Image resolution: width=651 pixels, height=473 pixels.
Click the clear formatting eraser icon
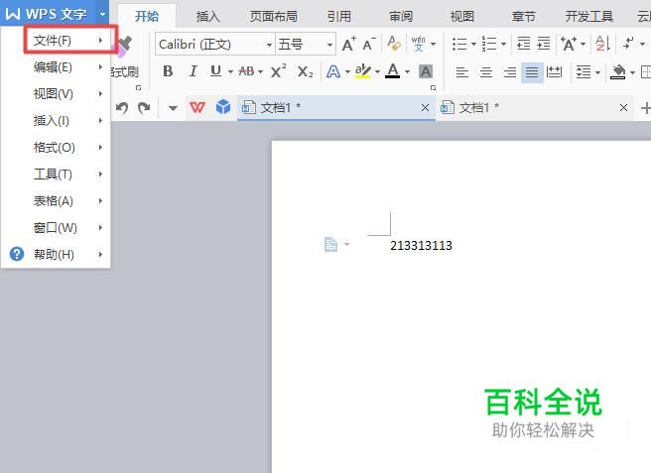click(394, 44)
